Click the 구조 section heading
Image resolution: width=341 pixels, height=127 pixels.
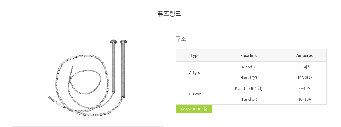point(181,39)
